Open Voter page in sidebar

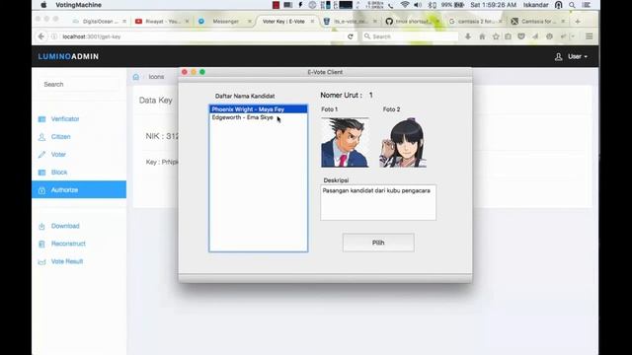(58, 155)
